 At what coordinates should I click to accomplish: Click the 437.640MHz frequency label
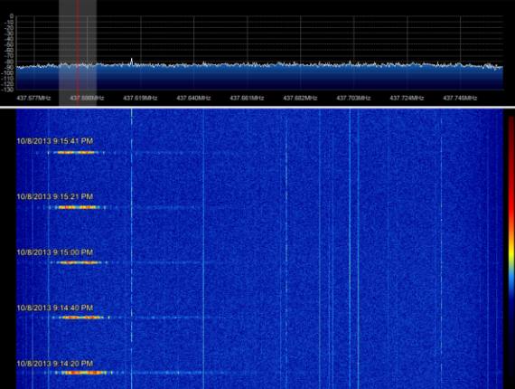(x=193, y=98)
